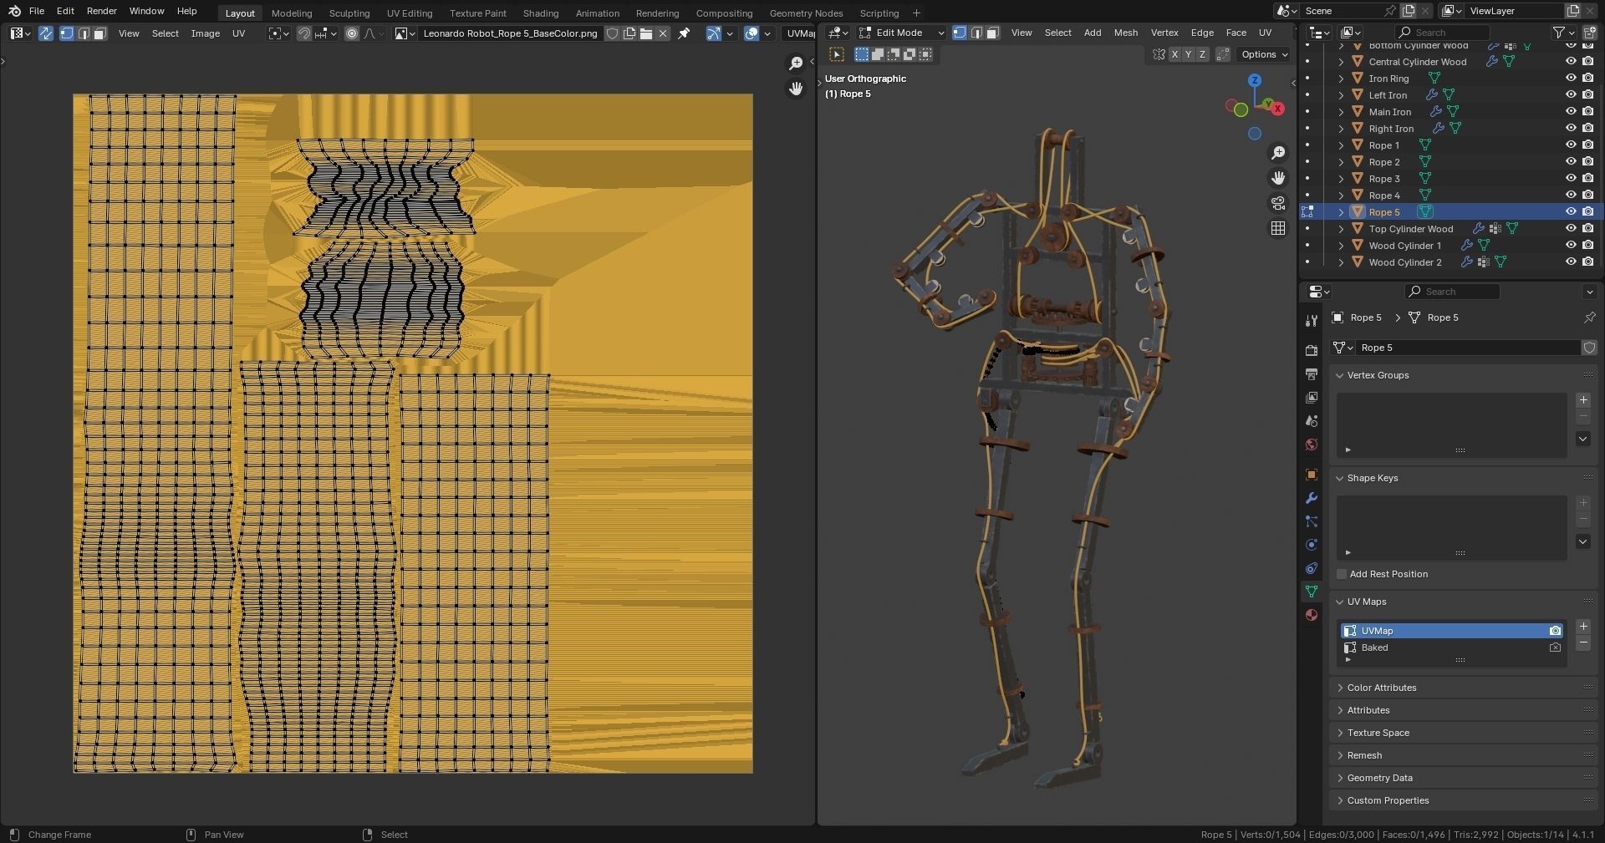This screenshot has width=1605, height=843.
Task: Open the Output properties tab
Action: 1311,373
